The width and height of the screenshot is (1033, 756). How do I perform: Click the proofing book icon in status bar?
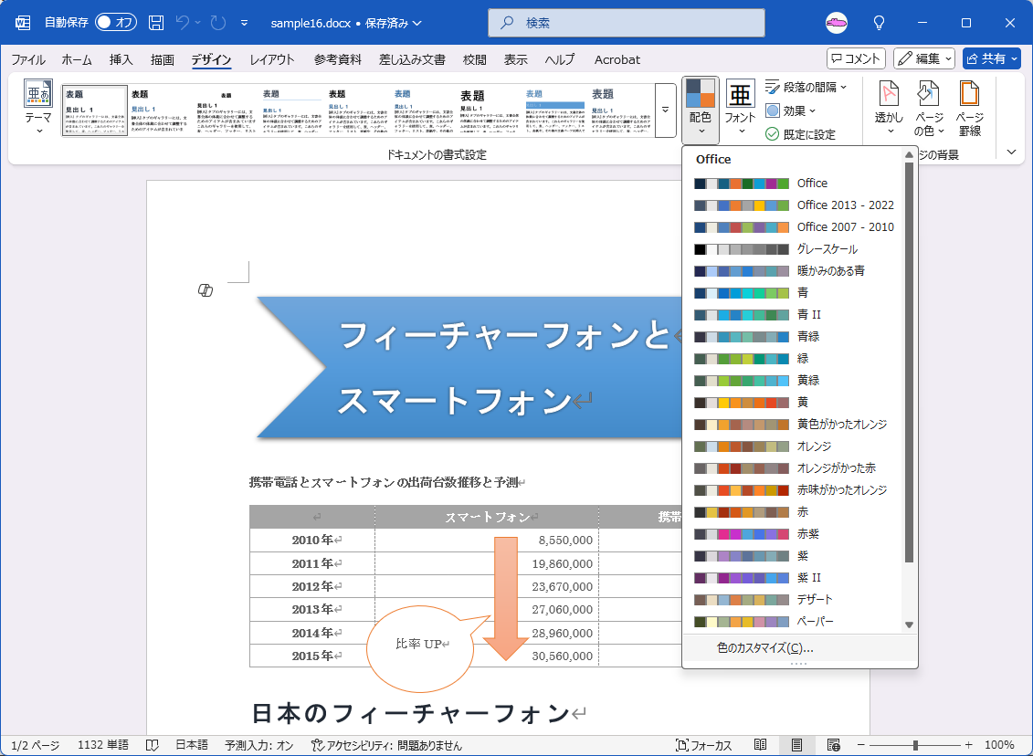point(153,745)
